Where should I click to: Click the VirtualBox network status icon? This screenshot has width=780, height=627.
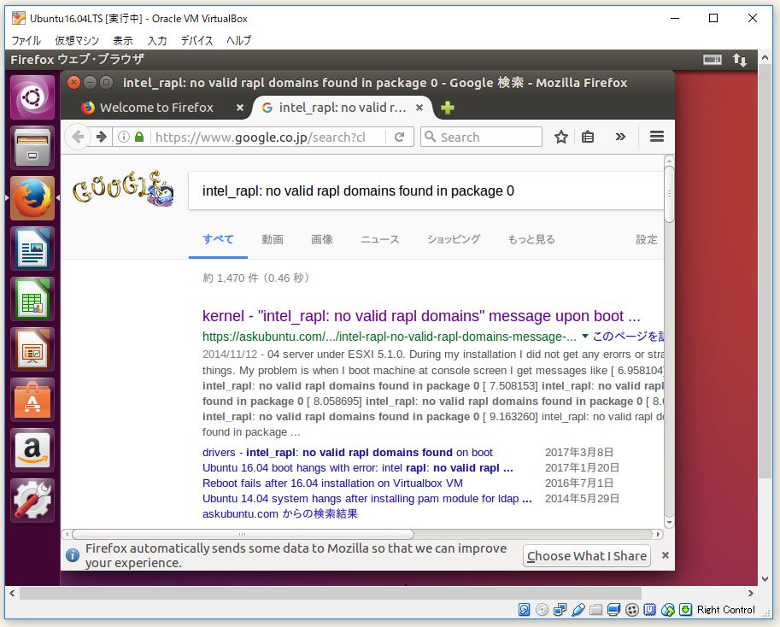coord(560,610)
